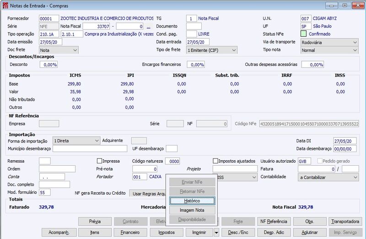The height and width of the screenshot is (239, 366).
Task: Choose Imagem Nota in popup menu
Action: (x=192, y=210)
